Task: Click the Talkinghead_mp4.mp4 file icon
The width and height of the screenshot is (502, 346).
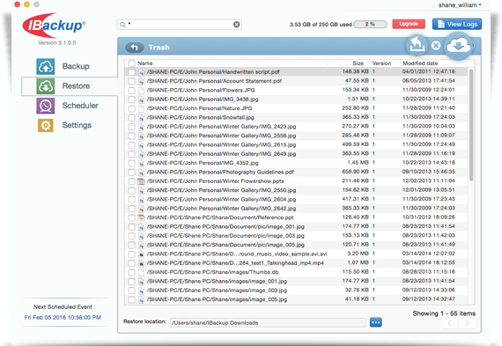Action: click(x=141, y=263)
